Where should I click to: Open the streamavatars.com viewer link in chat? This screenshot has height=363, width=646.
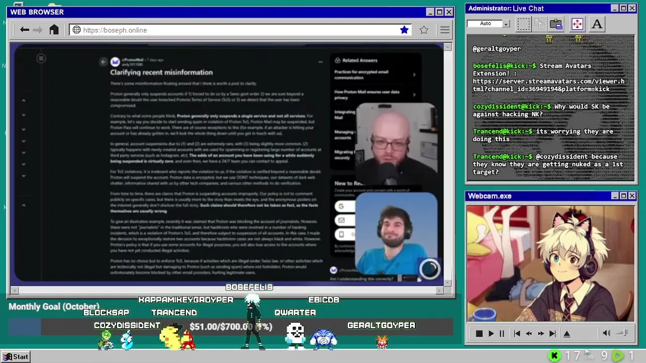[x=549, y=85]
